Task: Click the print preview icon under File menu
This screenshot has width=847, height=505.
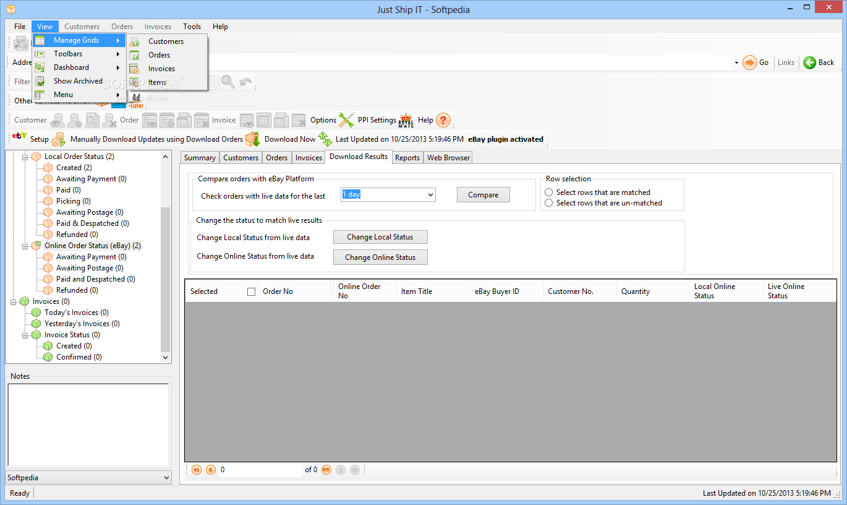Action: tap(22, 43)
